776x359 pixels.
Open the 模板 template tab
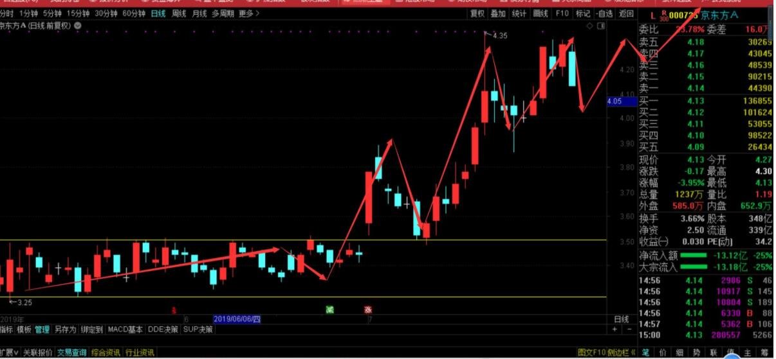click(x=24, y=329)
